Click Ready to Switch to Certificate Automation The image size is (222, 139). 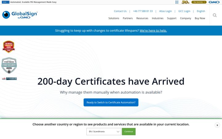point(111,103)
